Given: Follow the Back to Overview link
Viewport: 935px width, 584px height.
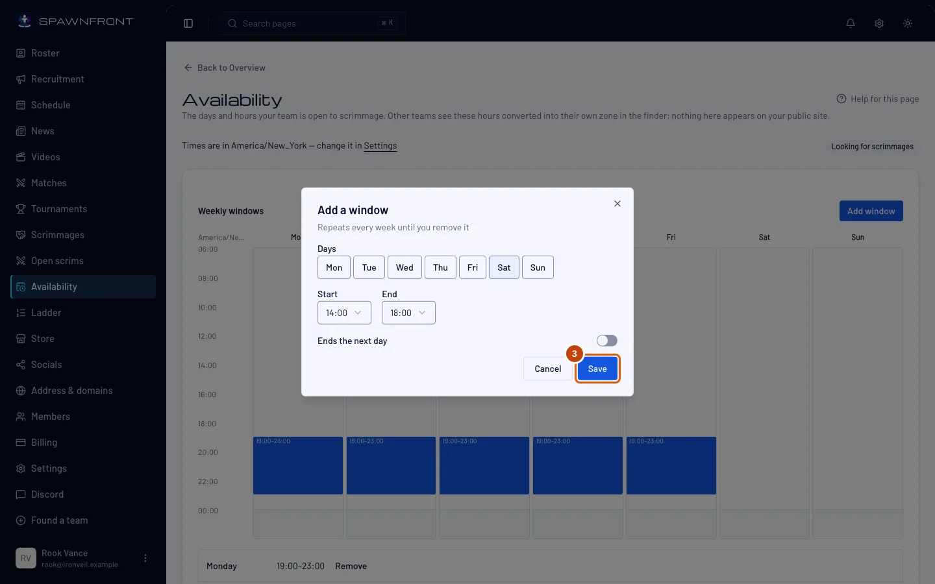Looking at the screenshot, I should pyautogui.click(x=225, y=67).
